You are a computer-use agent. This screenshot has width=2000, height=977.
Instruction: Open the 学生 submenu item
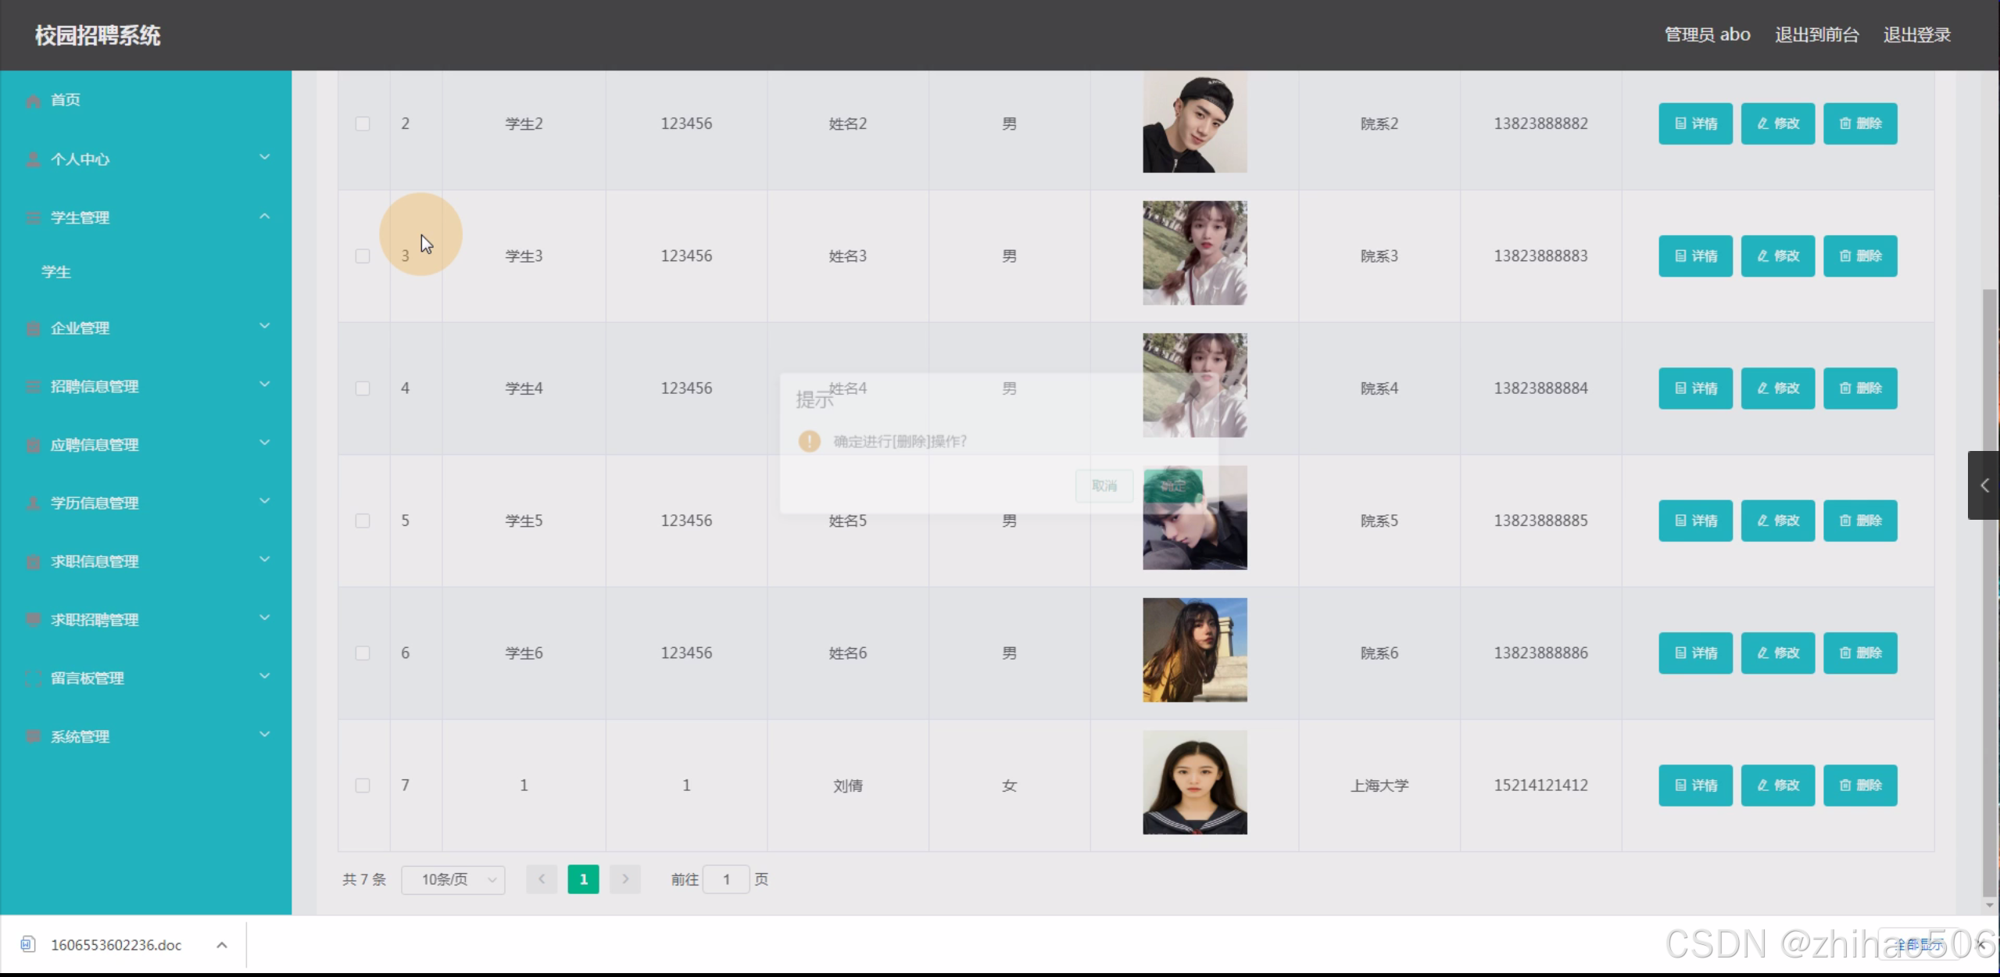tap(56, 272)
